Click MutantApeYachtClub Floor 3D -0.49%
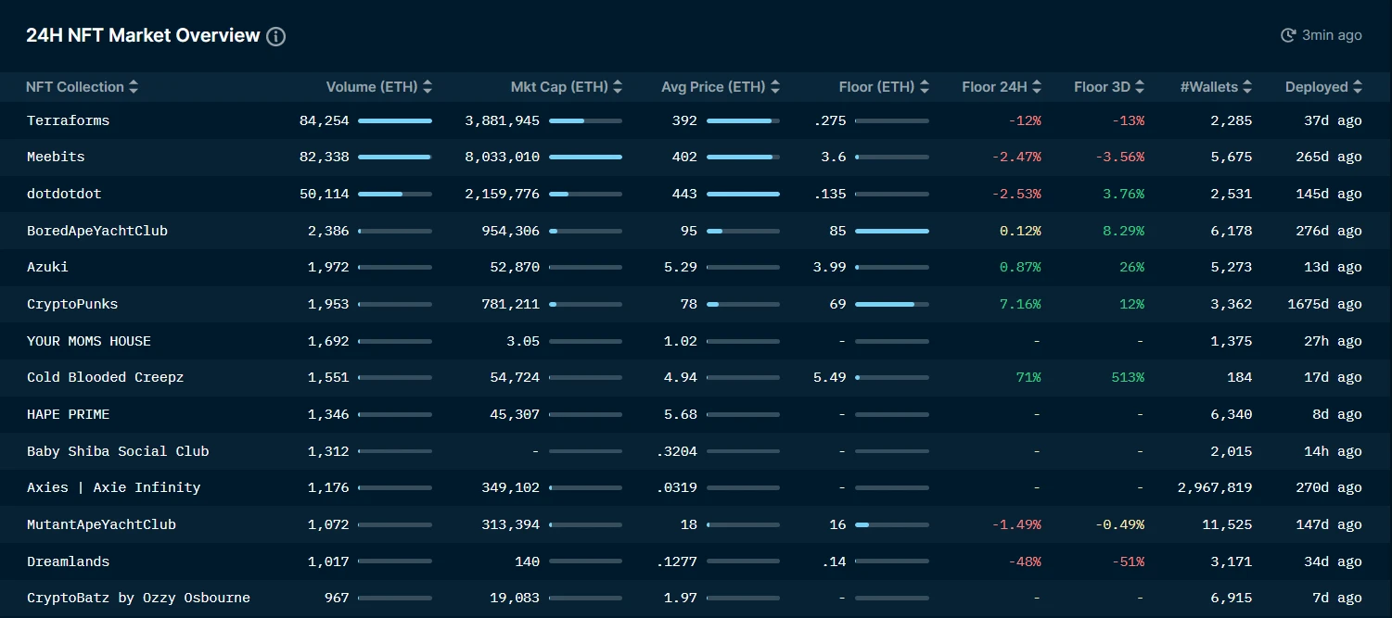 tap(1119, 524)
